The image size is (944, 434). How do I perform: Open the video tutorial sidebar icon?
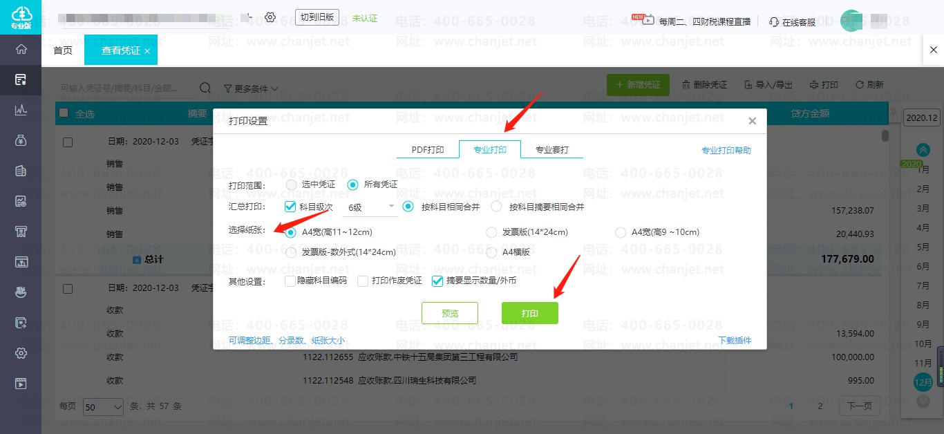click(21, 384)
